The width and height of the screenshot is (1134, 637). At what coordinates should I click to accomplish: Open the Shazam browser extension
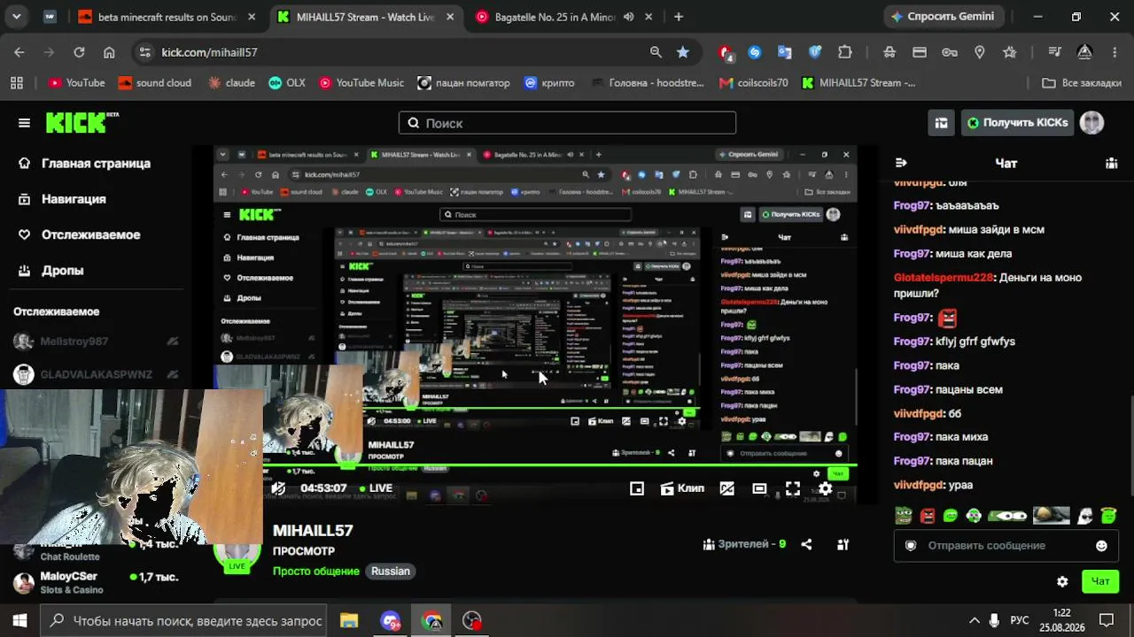click(x=755, y=52)
